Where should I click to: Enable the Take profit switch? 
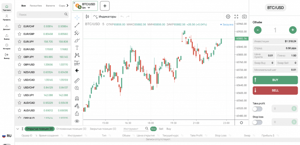pos(257,109)
